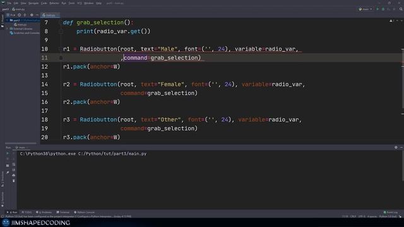Click the project panel horizontal scrollbar
This screenshot has width=404, height=227.
coord(21,143)
